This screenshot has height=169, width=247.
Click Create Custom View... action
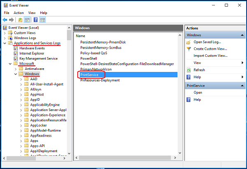coord(210,49)
